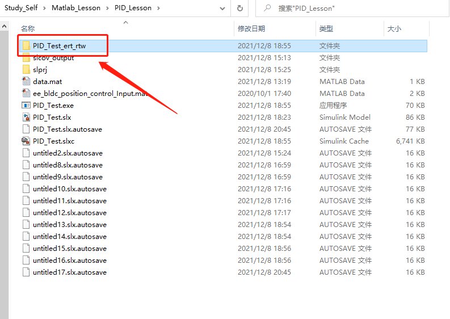Select the untitled15.slx.autosave file name
This screenshot has height=319, width=450.
click(x=70, y=249)
